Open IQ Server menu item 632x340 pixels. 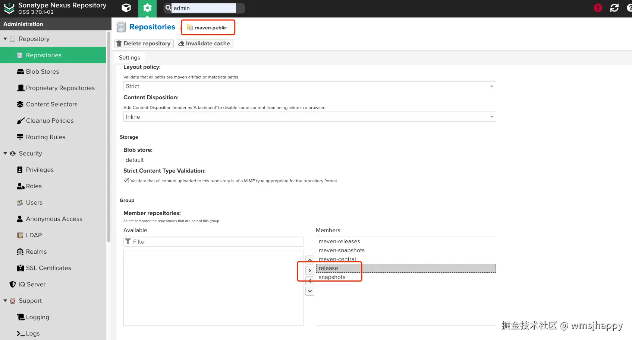tap(53, 284)
